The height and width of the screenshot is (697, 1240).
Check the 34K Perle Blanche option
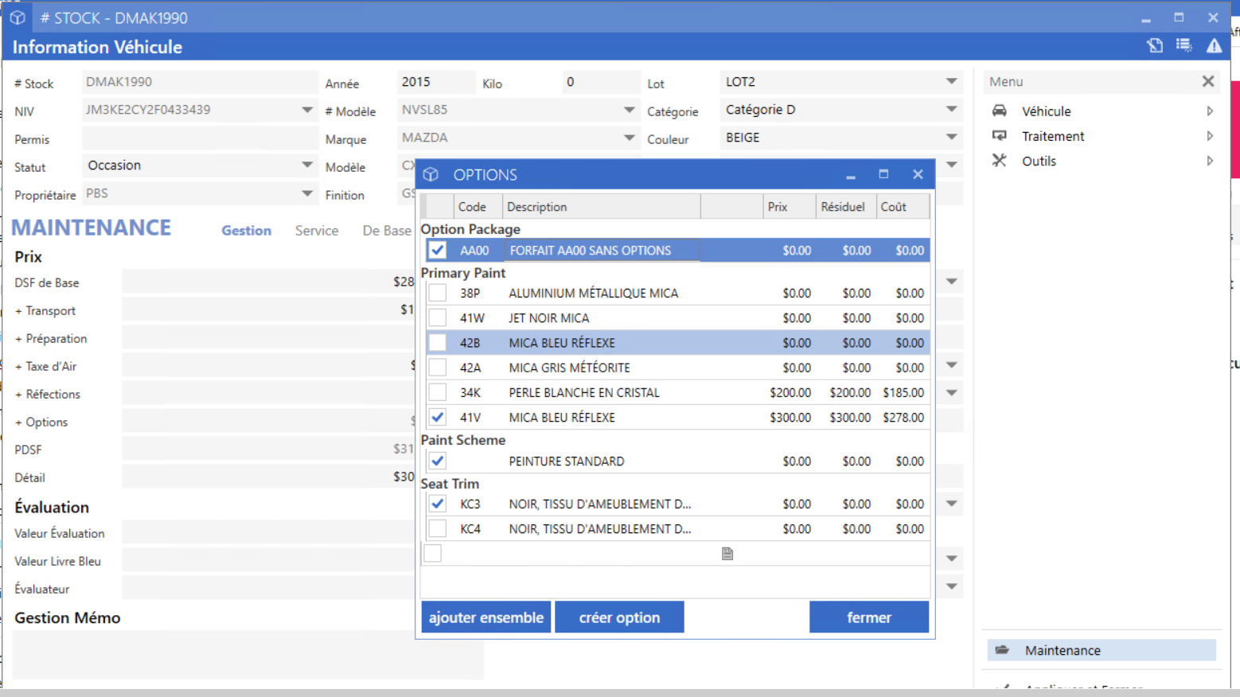tap(437, 392)
